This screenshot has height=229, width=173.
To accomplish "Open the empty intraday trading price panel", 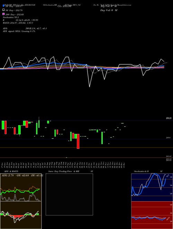I will [x=69, y=194].
